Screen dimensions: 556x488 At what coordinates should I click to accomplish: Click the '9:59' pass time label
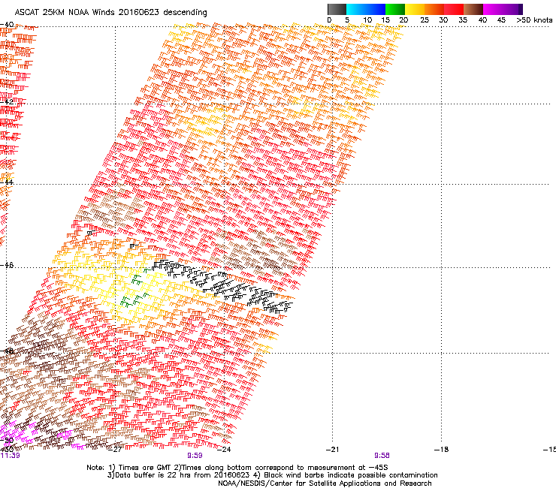pyautogui.click(x=195, y=456)
